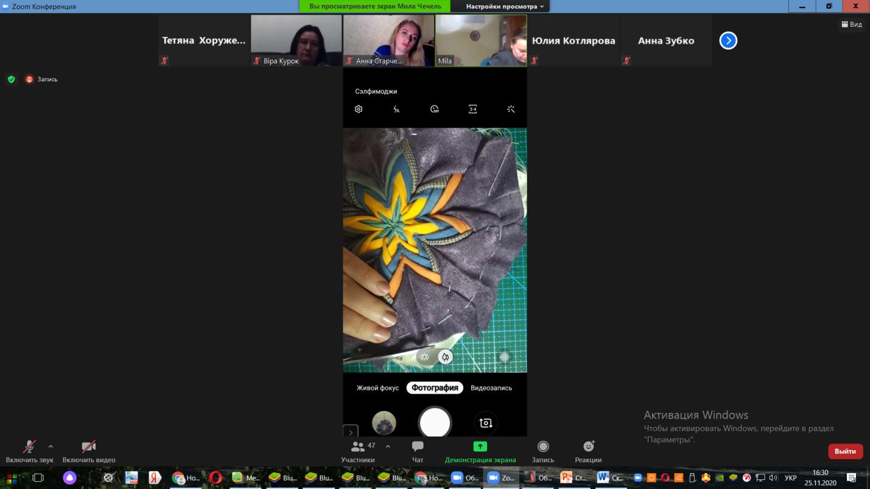
Task: Switch camera with the flip icon
Action: point(485,423)
